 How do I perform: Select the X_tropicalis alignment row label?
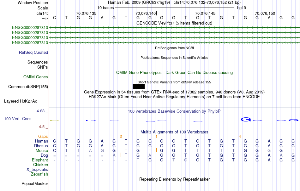pos(37,170)
